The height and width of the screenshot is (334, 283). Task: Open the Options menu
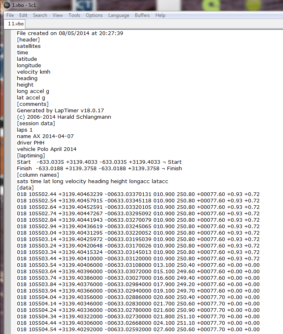coord(94,15)
